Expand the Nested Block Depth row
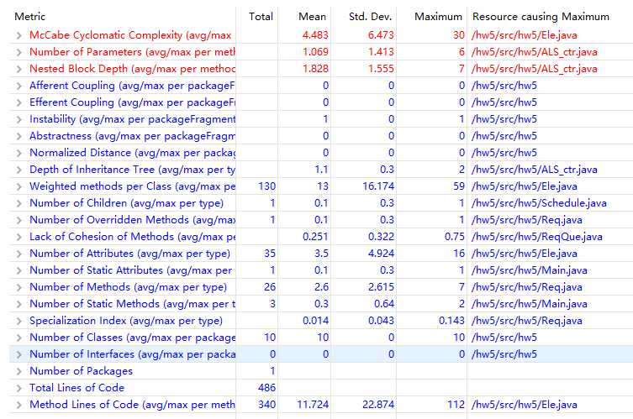This screenshot has width=633, height=419. (19, 70)
